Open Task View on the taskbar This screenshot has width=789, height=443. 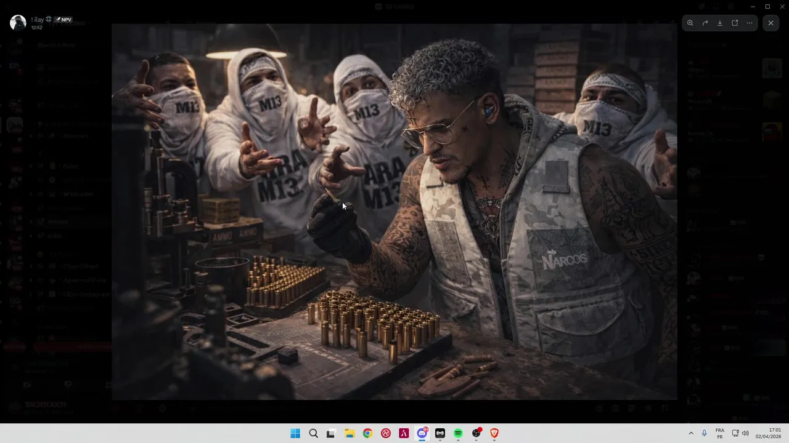tap(330, 433)
